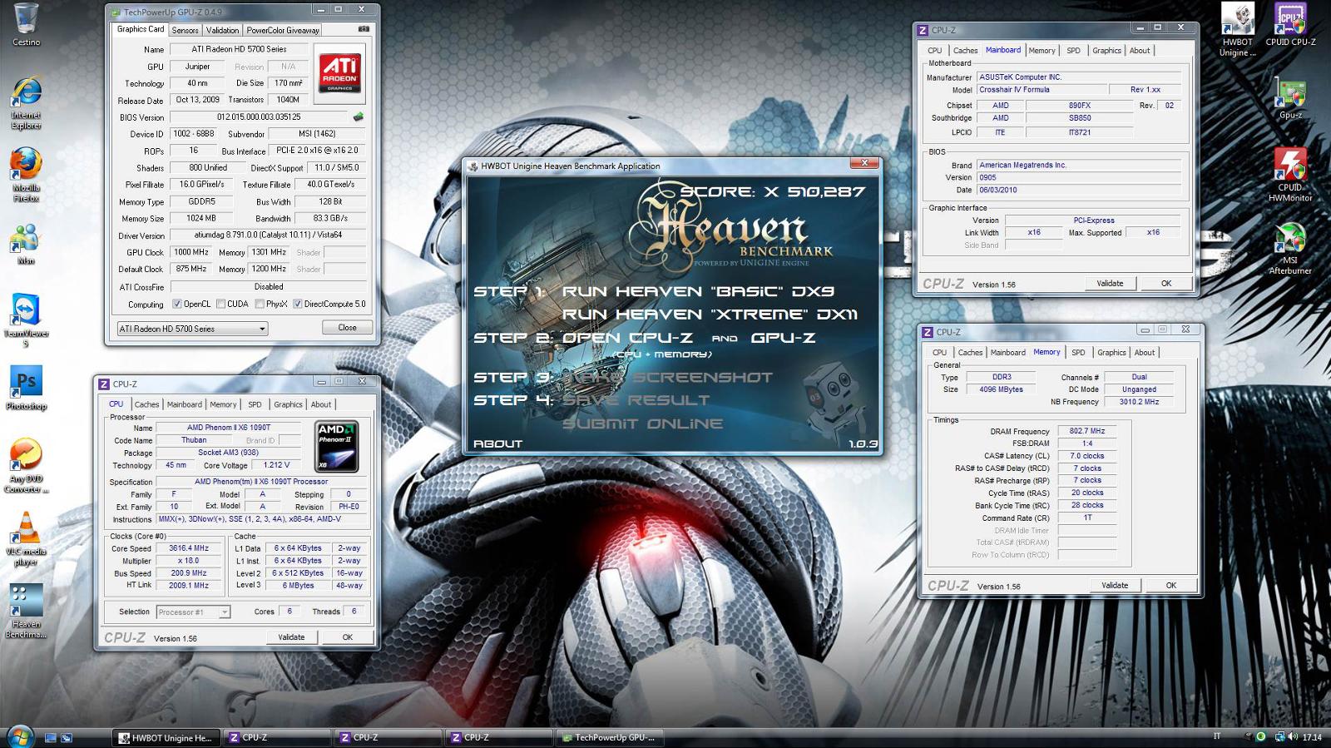Screen dimensions: 1331x748
Task: Toggle the OpenCL checkbox in GPU-Z
Action: [176, 304]
